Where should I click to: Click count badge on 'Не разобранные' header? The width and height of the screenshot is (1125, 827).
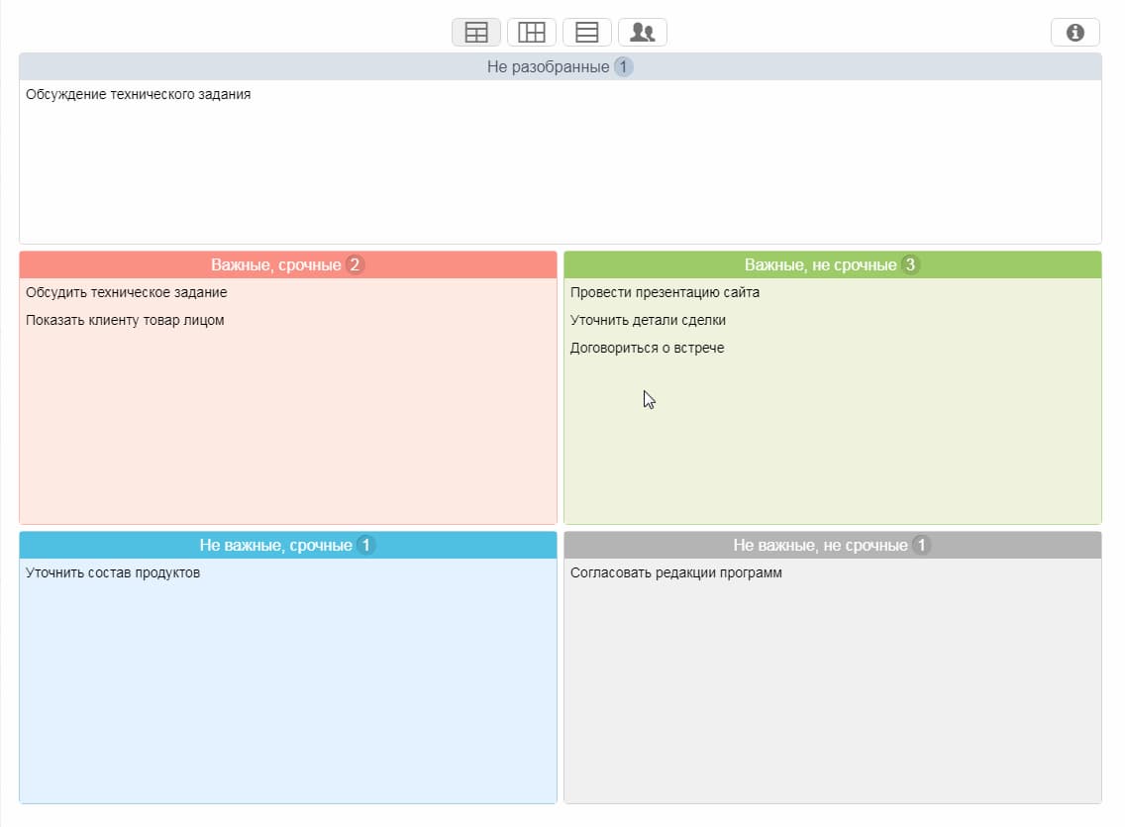(623, 67)
